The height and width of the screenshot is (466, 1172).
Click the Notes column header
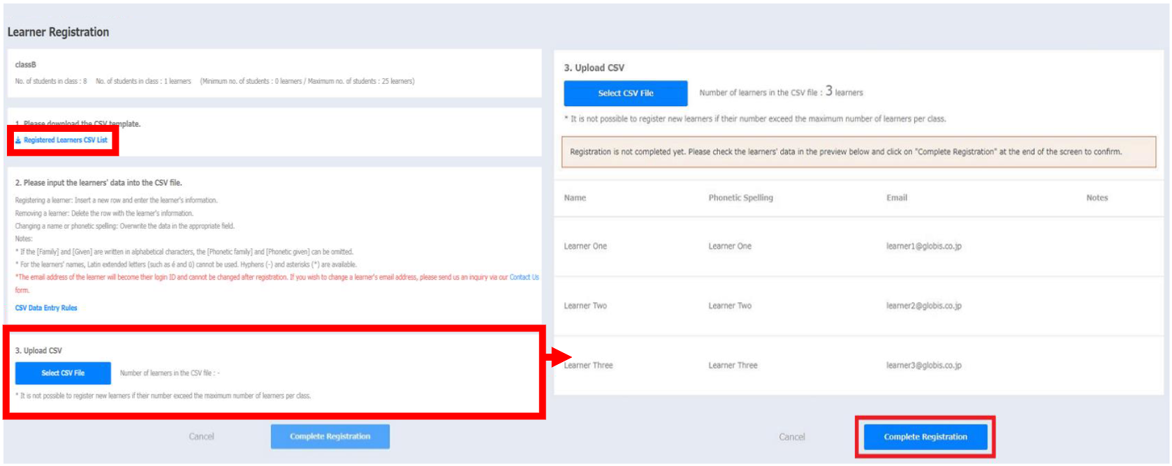pos(1097,198)
